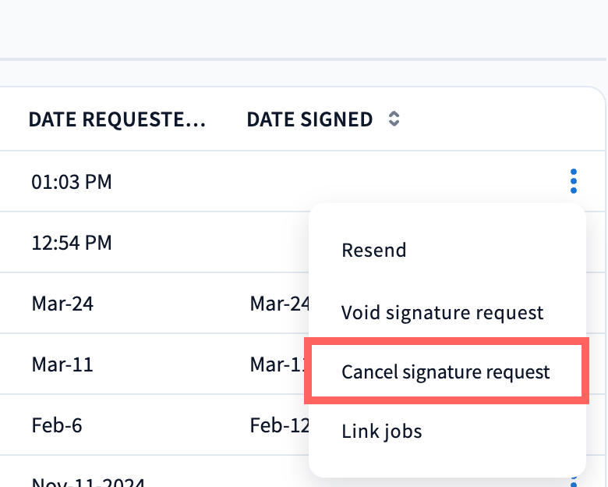Click the three-dot menu on the 01:03 PM row

click(x=574, y=181)
